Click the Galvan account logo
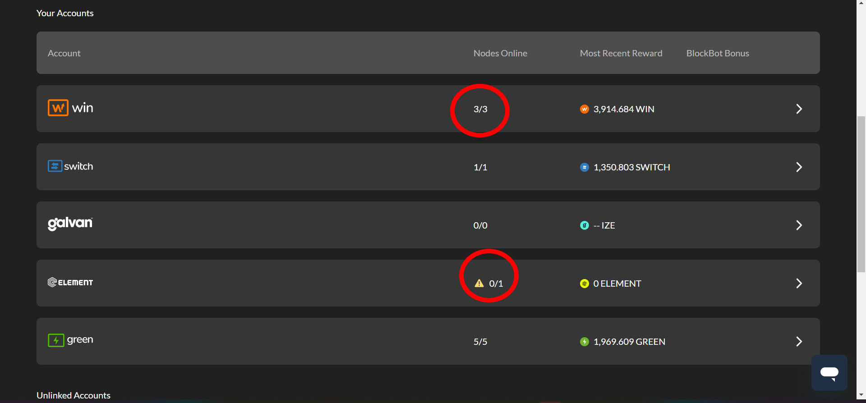Viewport: 866px width, 403px height. click(70, 224)
